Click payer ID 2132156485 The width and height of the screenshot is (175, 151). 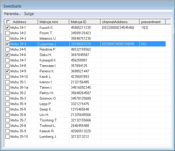80,82
